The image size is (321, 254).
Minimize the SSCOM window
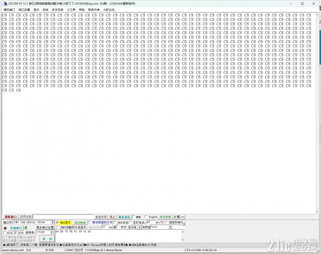pyautogui.click(x=291, y=4)
